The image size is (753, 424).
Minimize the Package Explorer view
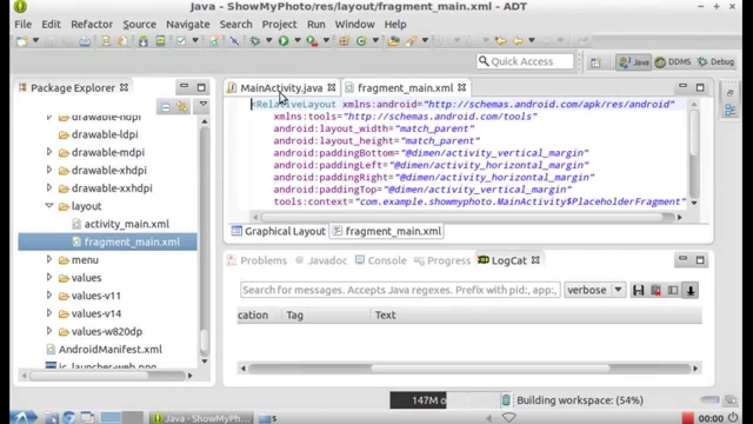(184, 87)
